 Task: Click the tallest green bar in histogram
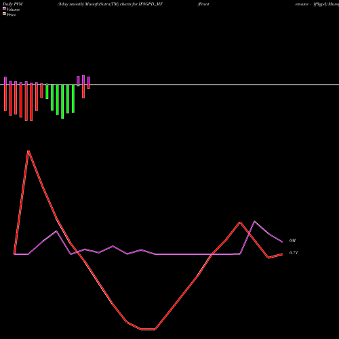click(x=62, y=102)
